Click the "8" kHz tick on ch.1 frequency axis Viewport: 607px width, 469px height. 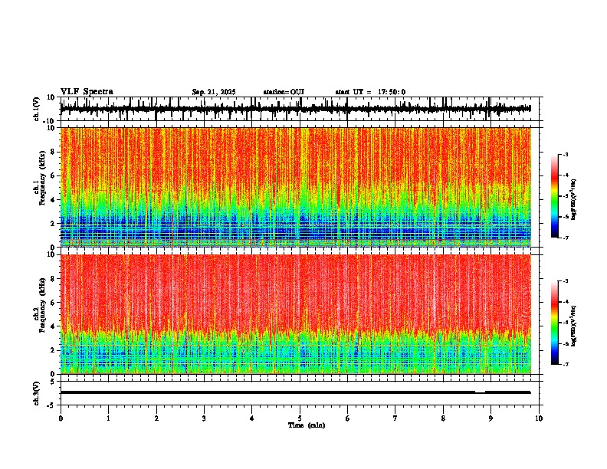tap(54, 152)
